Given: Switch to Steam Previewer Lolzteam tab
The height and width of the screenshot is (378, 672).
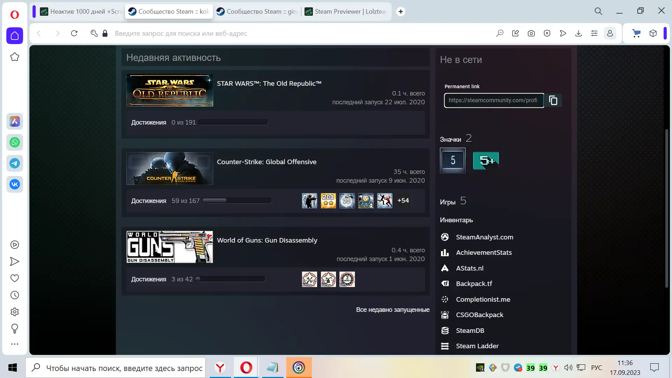Looking at the screenshot, I should [x=346, y=12].
